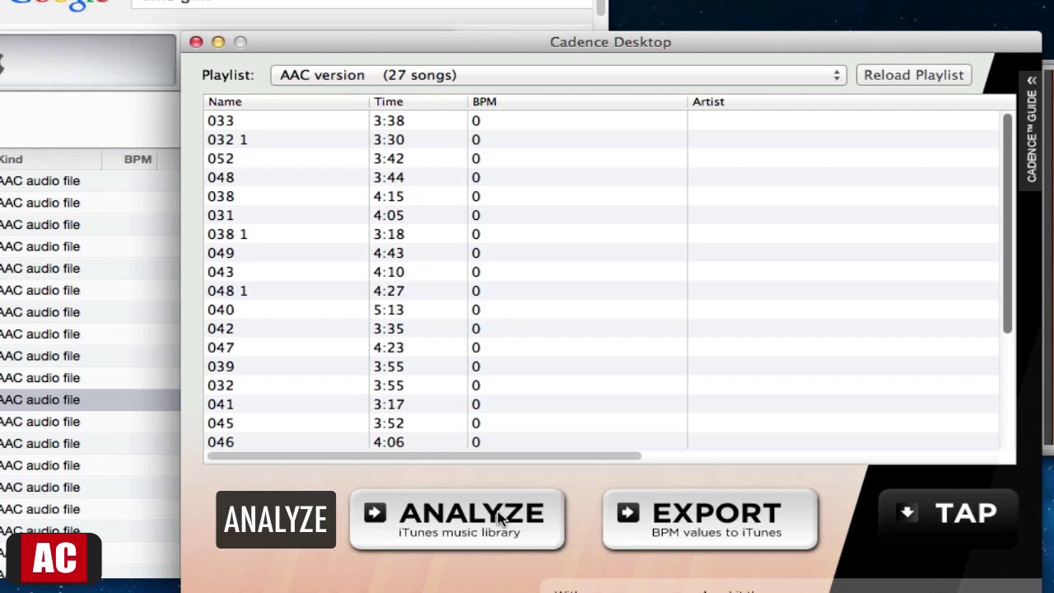Screen dimensions: 1054x593
Task: Click the download arrow icon on TAP button
Action: (x=907, y=512)
